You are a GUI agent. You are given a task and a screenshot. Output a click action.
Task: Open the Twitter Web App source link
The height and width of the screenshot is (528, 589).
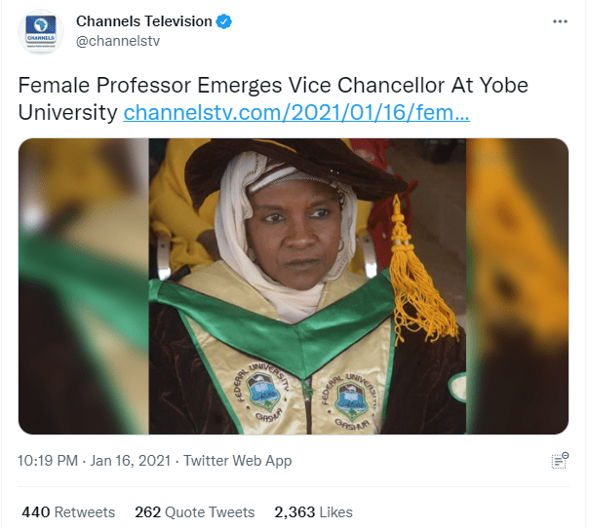(x=237, y=461)
